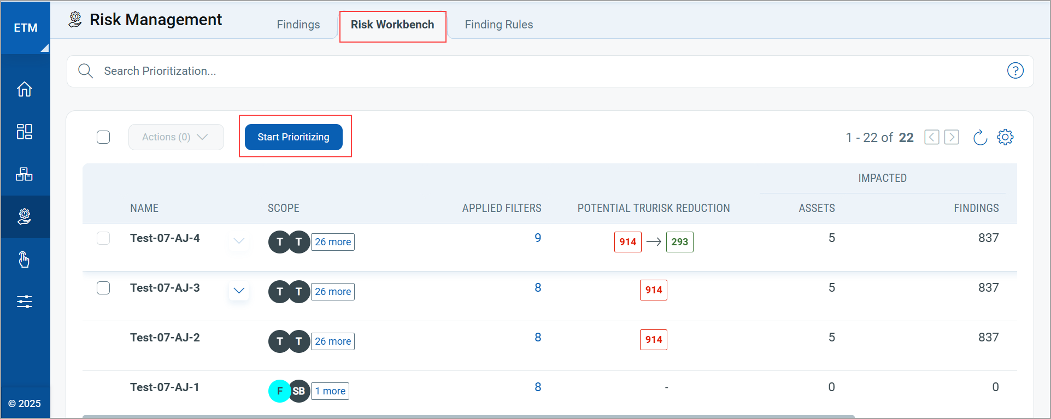
Task: Open the Actions (0) dropdown
Action: pyautogui.click(x=176, y=137)
